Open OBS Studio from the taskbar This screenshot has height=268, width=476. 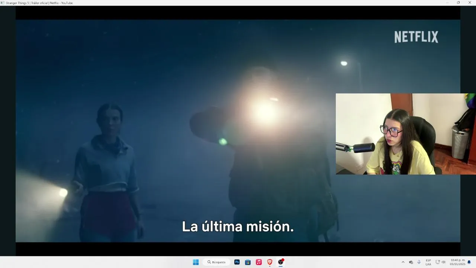coord(281,262)
